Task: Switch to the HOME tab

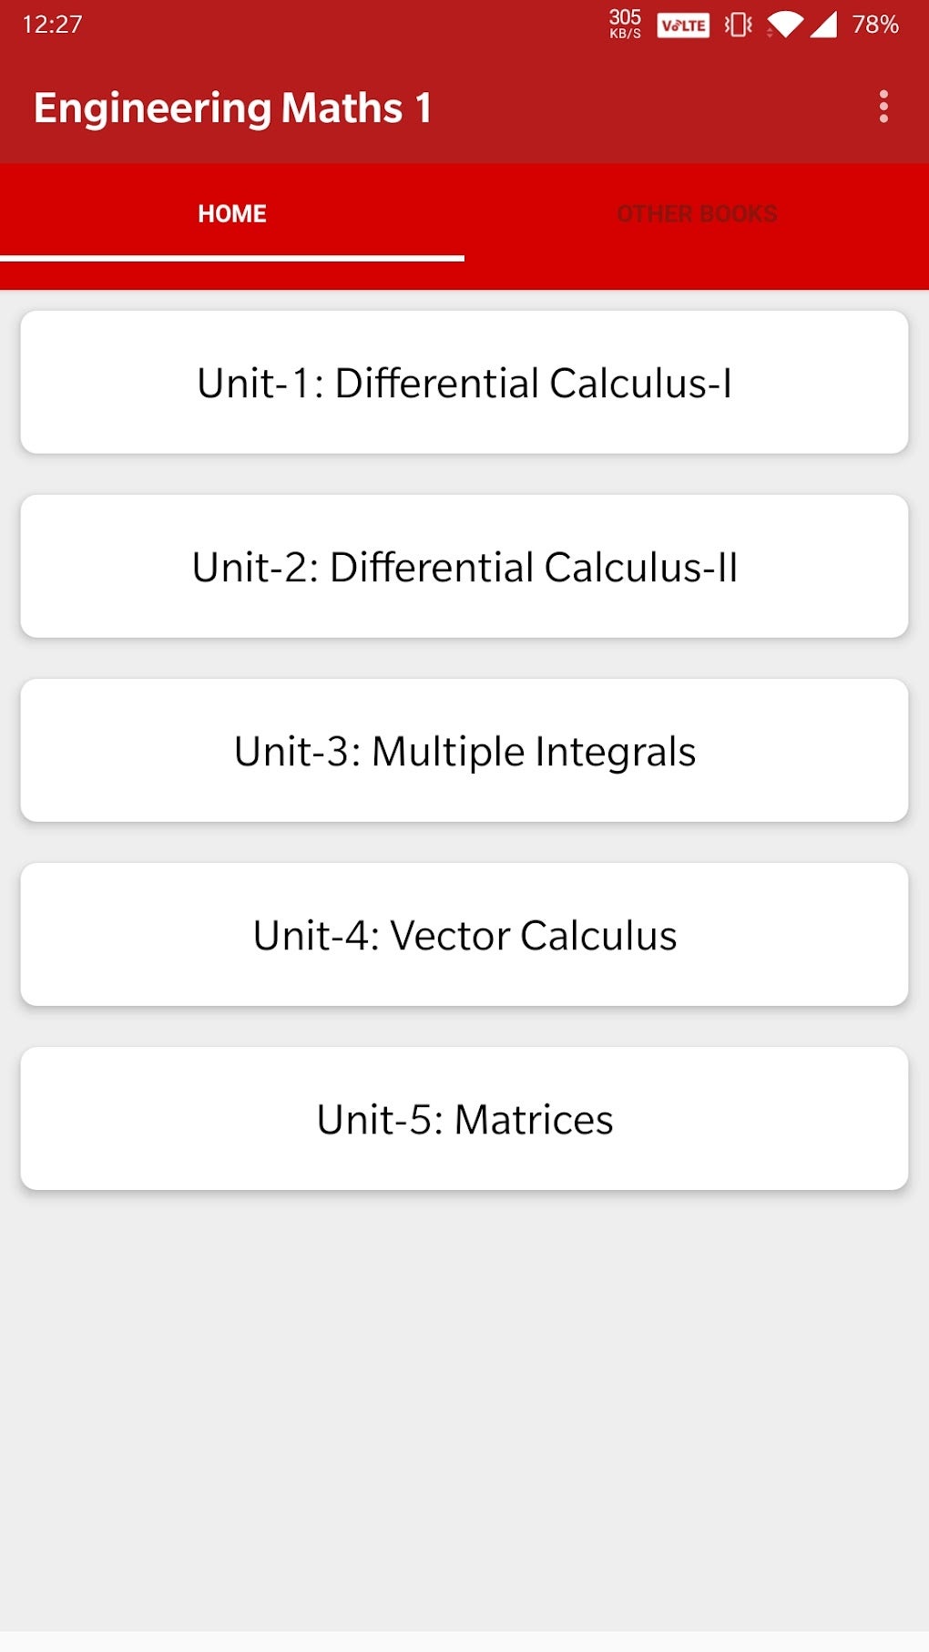Action: tap(232, 214)
